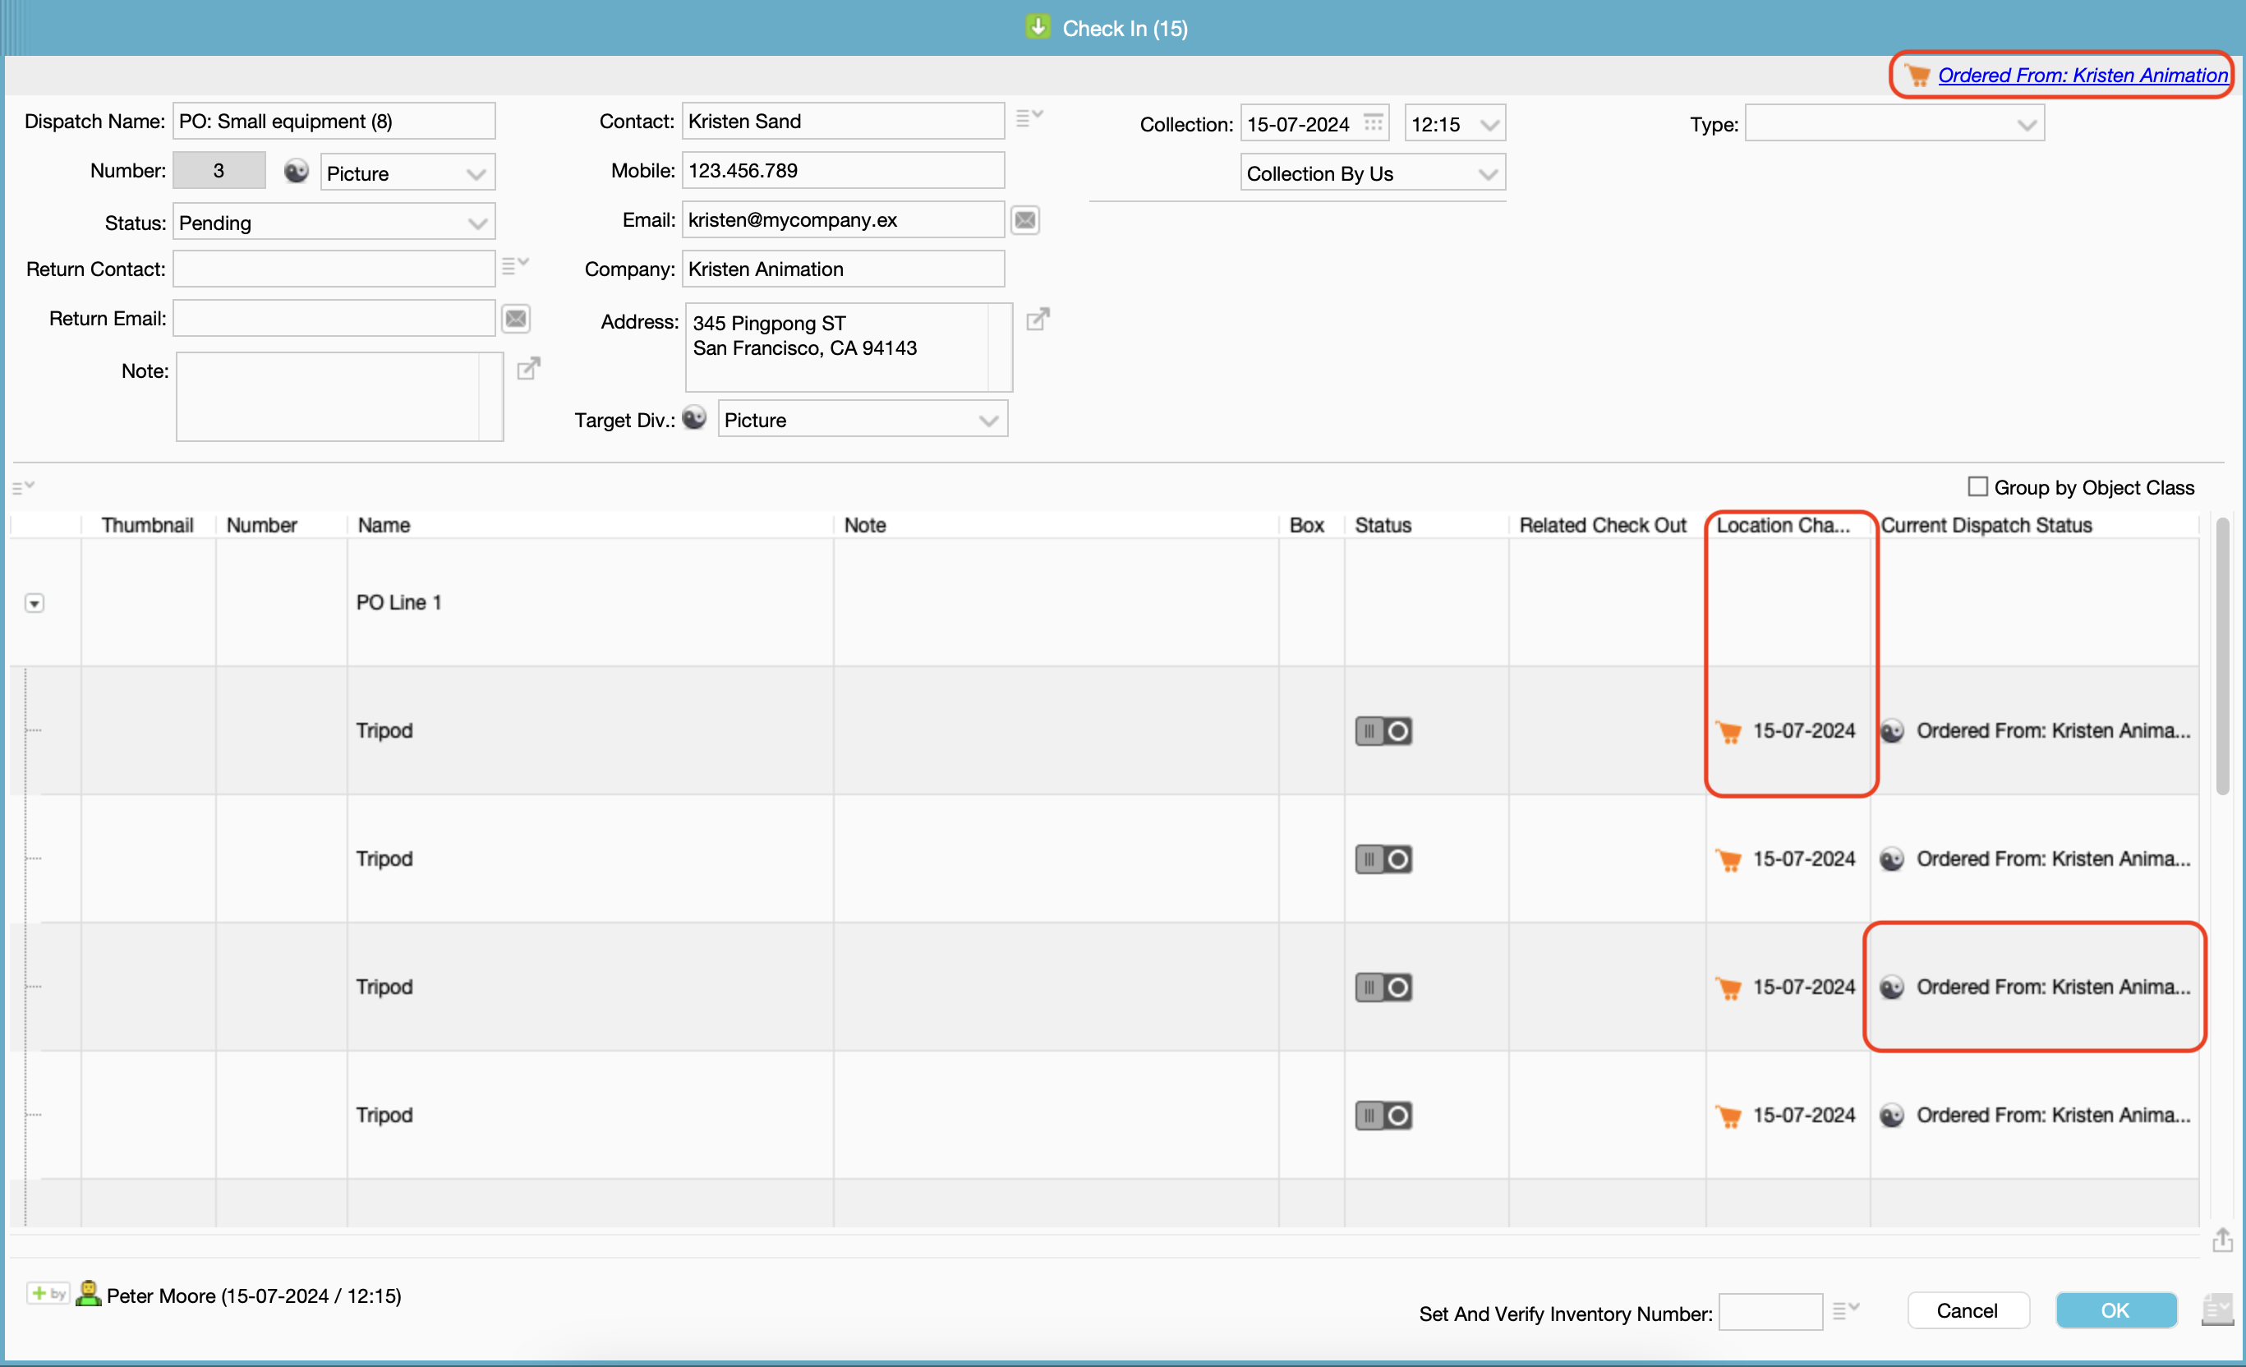This screenshot has width=2246, height=1367.
Task: Toggle status switch on first Tripod row
Action: coord(1383,731)
